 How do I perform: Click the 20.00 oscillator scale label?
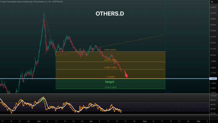coord(214,113)
